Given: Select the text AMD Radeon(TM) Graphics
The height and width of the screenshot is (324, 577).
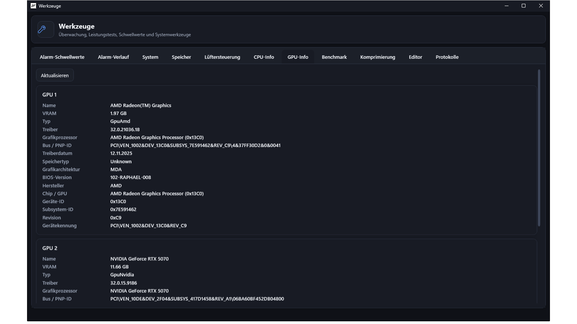Looking at the screenshot, I should point(141,105).
